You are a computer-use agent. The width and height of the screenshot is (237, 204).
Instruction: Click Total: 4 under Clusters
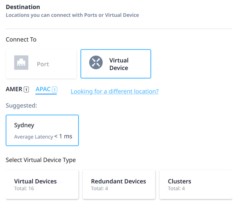click(x=177, y=188)
